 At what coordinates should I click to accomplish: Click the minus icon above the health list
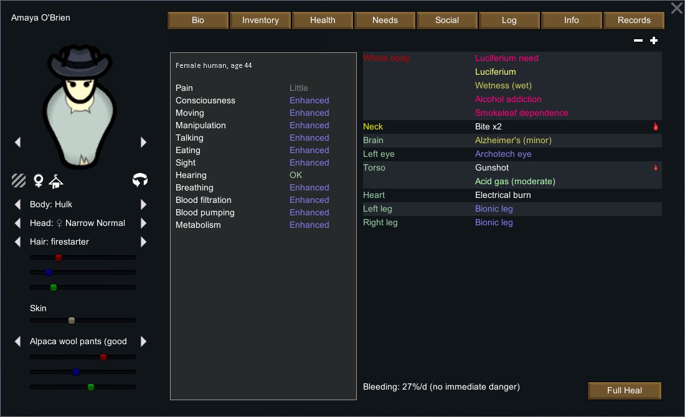click(x=638, y=40)
